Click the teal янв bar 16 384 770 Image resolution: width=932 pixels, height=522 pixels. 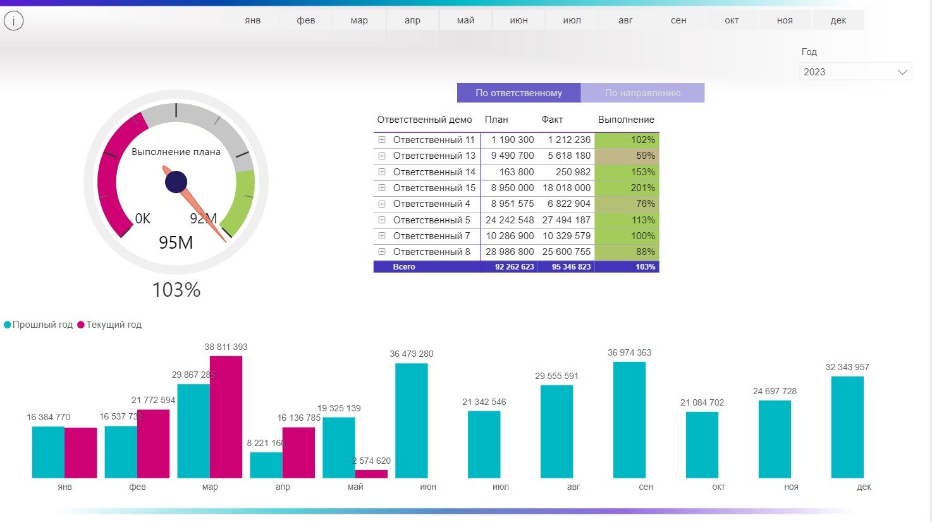(x=48, y=452)
